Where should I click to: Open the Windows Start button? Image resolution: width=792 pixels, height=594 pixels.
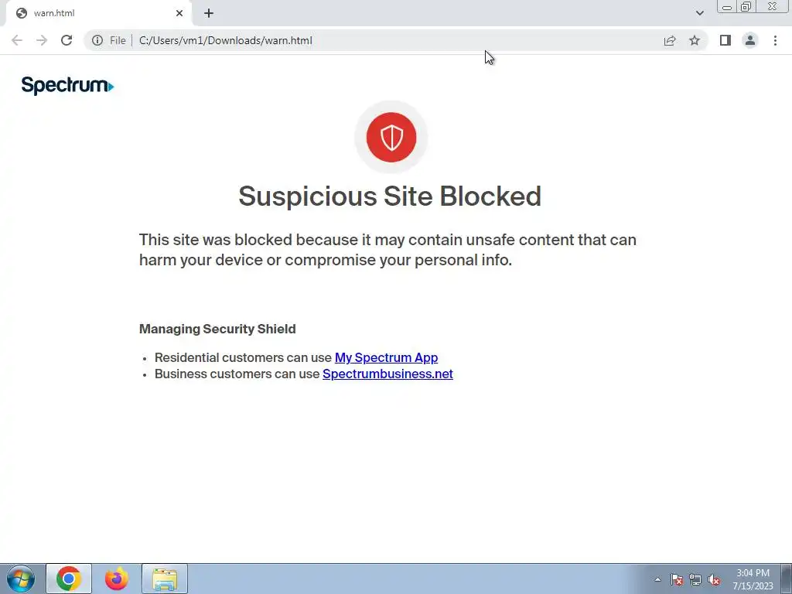click(x=21, y=579)
